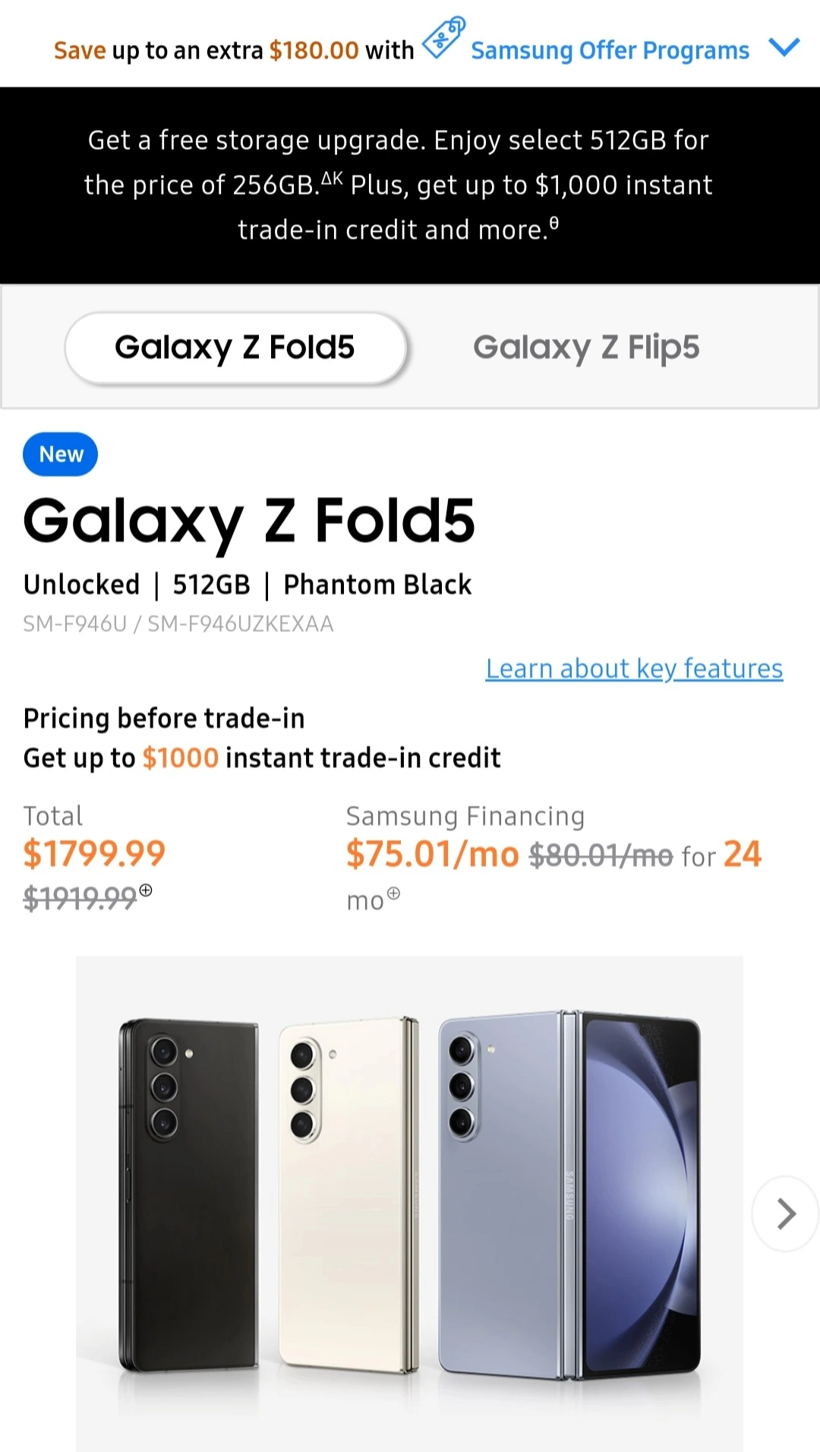This screenshot has height=1452, width=820.
Task: Tap the AK footnote in the banner
Action: point(332,179)
